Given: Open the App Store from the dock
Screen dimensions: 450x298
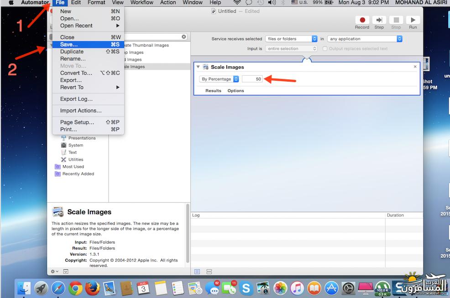Looking at the screenshot, I should coord(331,288).
